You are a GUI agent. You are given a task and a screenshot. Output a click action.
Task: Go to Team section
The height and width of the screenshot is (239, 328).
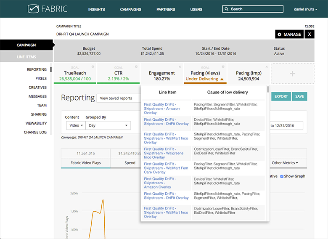(42, 106)
